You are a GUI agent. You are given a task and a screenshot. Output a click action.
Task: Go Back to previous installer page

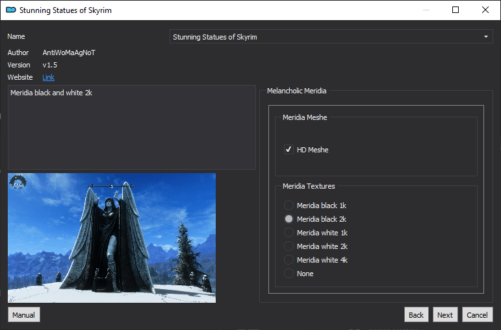tap(416, 314)
